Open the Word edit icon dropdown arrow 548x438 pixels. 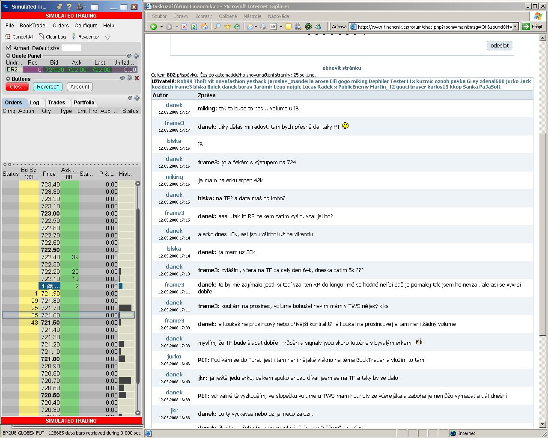281,27
